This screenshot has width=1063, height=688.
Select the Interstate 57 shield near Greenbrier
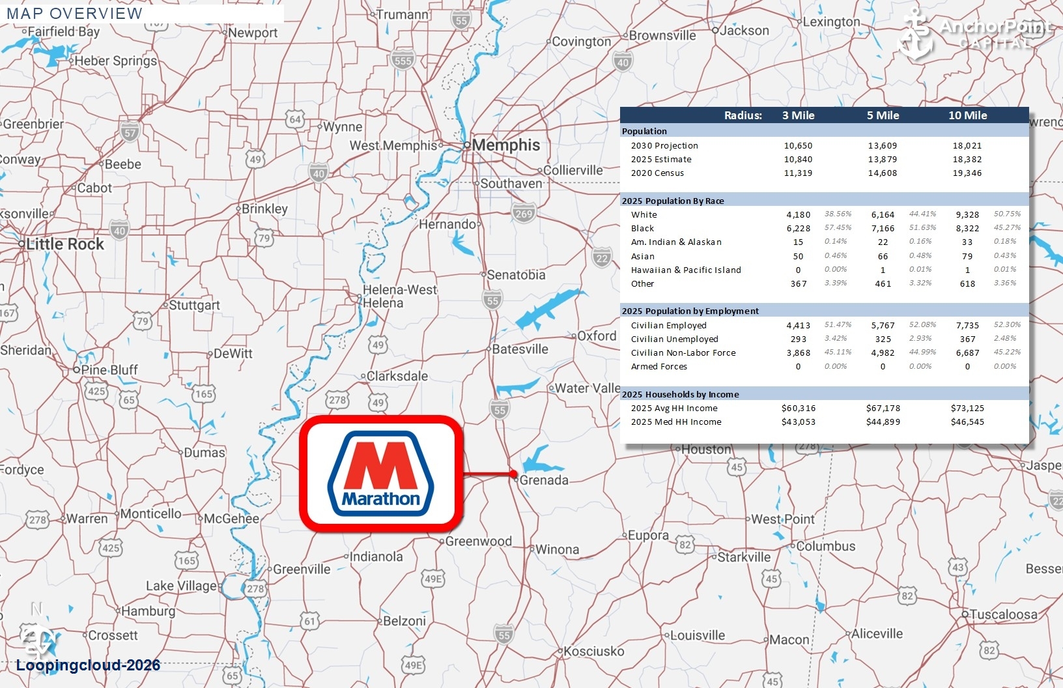coord(130,132)
